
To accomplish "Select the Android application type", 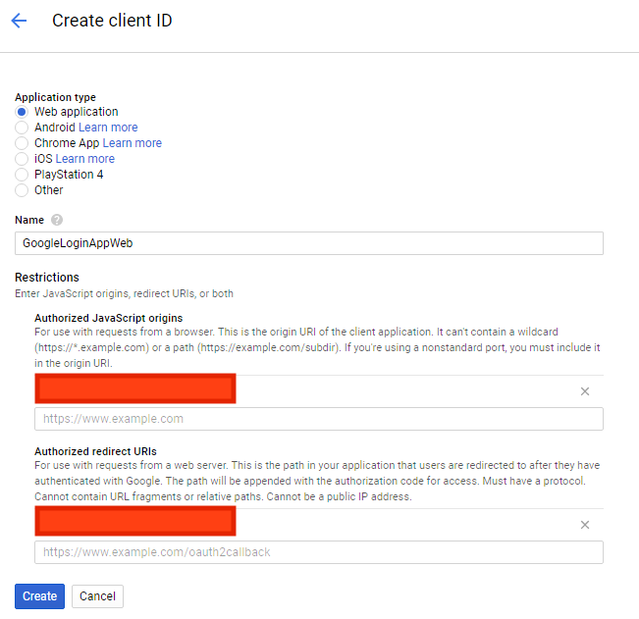I will 22,128.
